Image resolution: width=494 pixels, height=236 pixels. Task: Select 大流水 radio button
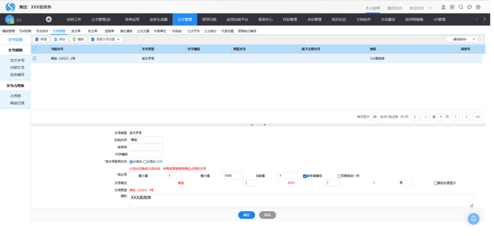(x=144, y=161)
